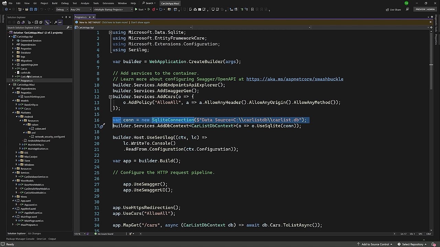The height and width of the screenshot is (247, 440).
Task: Click the Undo toolbar icon
Action: tap(42, 9)
